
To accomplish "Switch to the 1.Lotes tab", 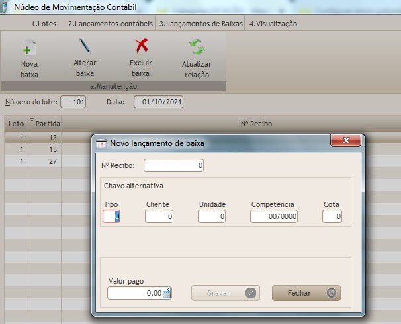I will pyautogui.click(x=44, y=24).
